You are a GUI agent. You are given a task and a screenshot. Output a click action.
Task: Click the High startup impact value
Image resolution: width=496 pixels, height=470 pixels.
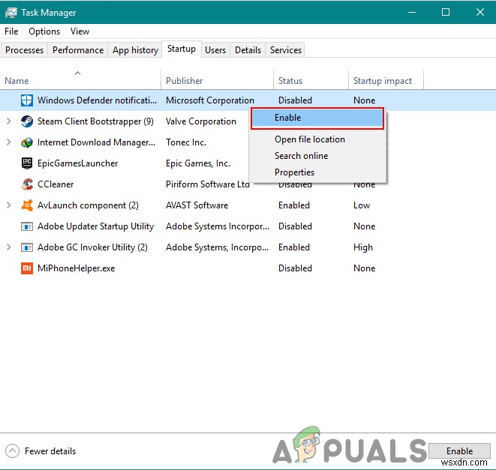click(x=363, y=247)
